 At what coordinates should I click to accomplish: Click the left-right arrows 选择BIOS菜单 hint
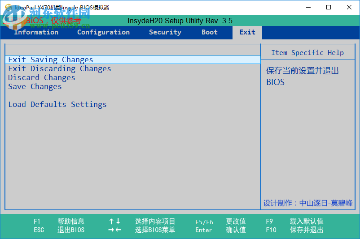click(142, 230)
